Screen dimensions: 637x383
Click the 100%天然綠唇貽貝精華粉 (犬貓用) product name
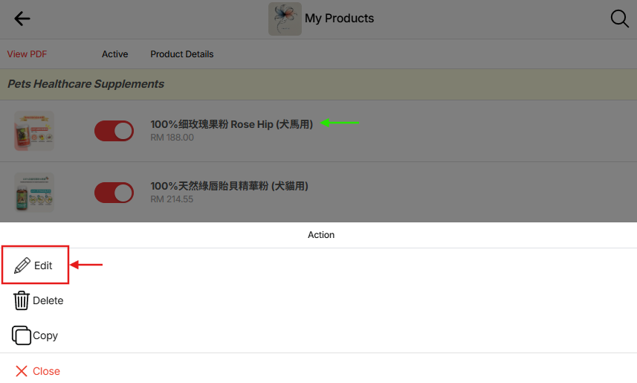[229, 186]
